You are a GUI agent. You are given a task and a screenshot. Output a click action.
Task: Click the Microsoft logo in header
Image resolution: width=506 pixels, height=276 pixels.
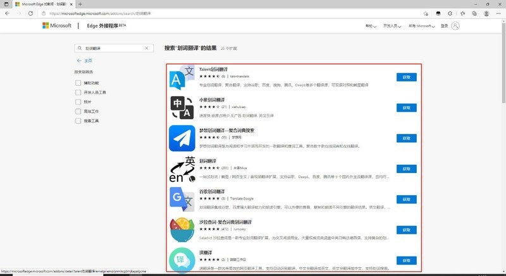click(57, 25)
